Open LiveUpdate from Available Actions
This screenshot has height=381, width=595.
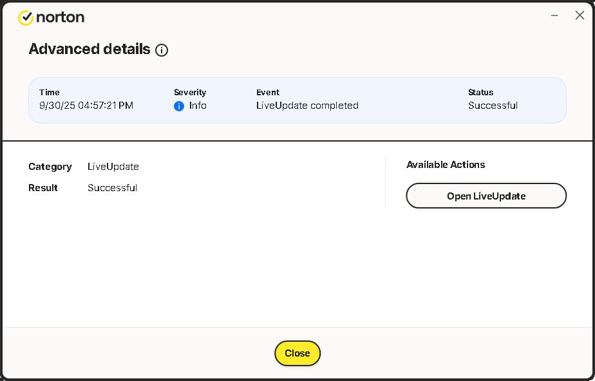click(486, 196)
